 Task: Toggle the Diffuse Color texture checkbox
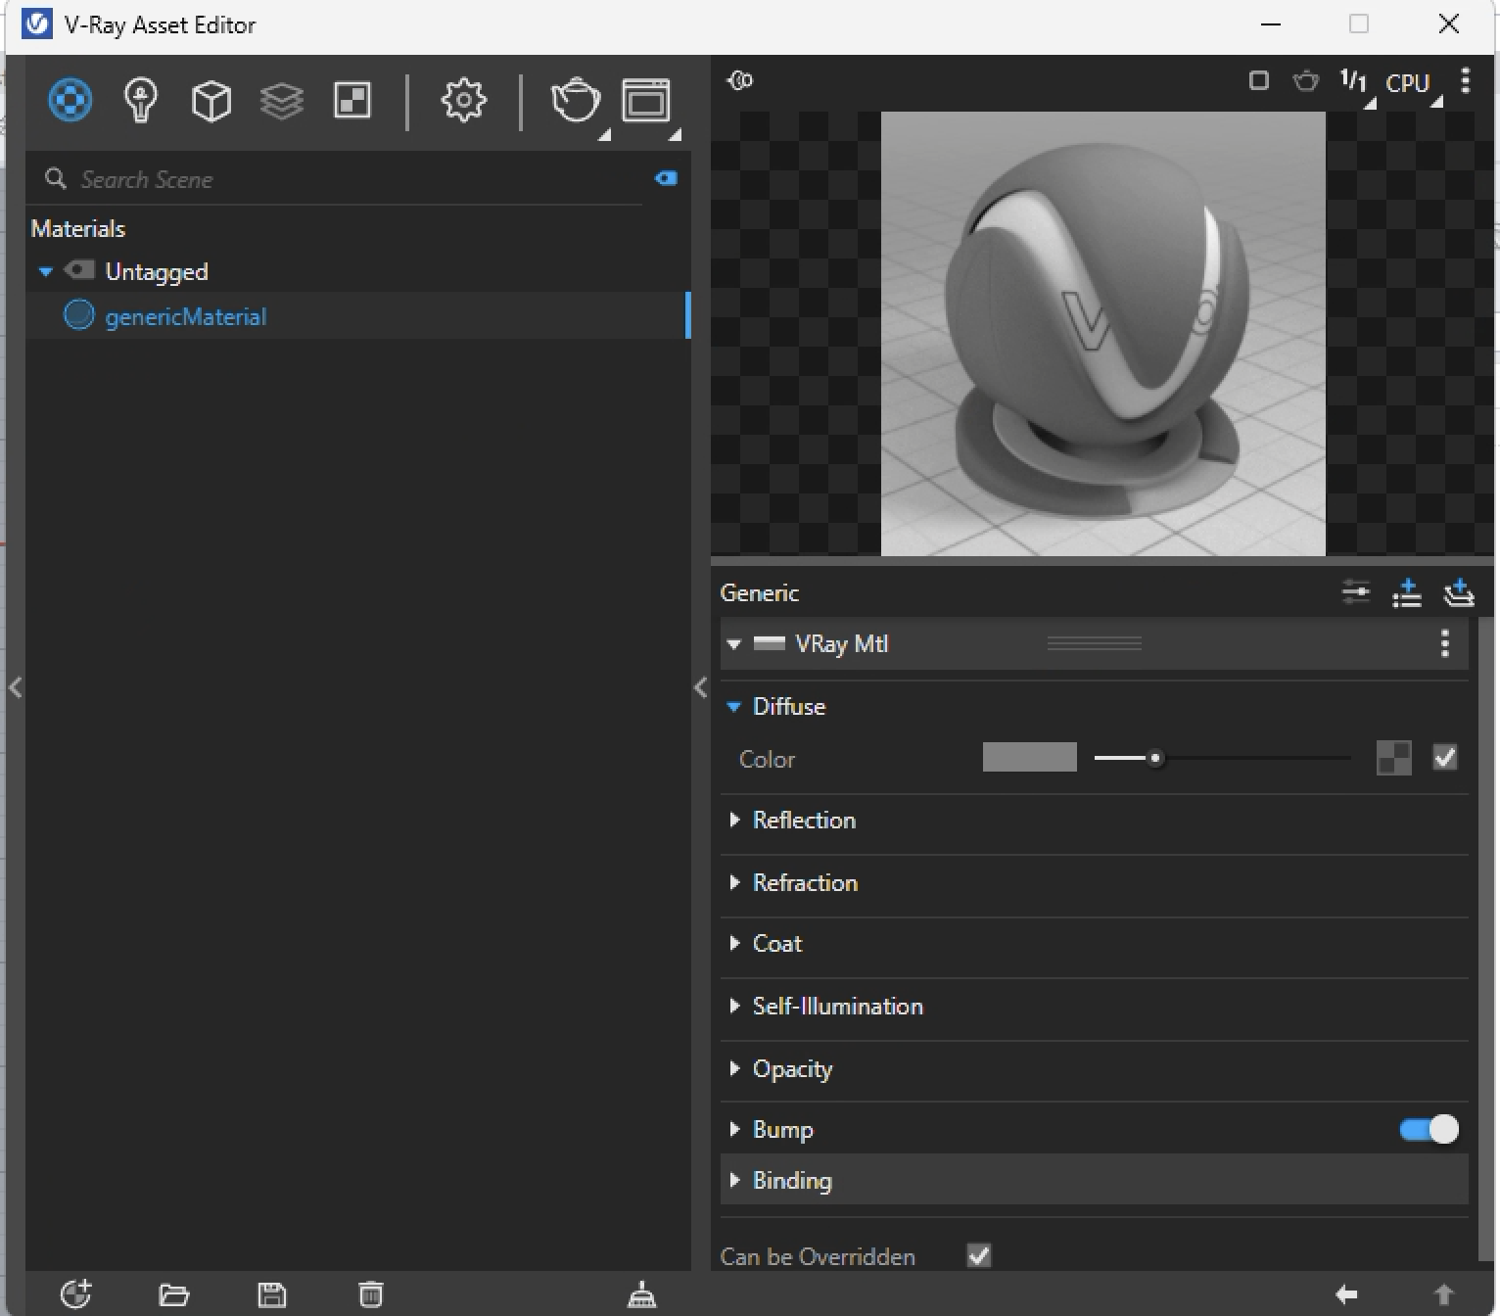pos(1445,757)
